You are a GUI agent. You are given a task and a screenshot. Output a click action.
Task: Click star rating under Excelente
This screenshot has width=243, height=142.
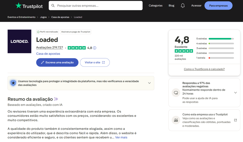(184, 51)
